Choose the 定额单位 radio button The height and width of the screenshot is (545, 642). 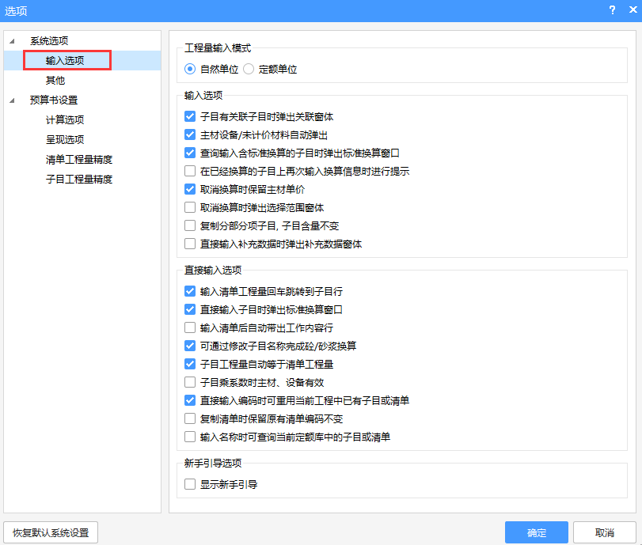tap(249, 70)
